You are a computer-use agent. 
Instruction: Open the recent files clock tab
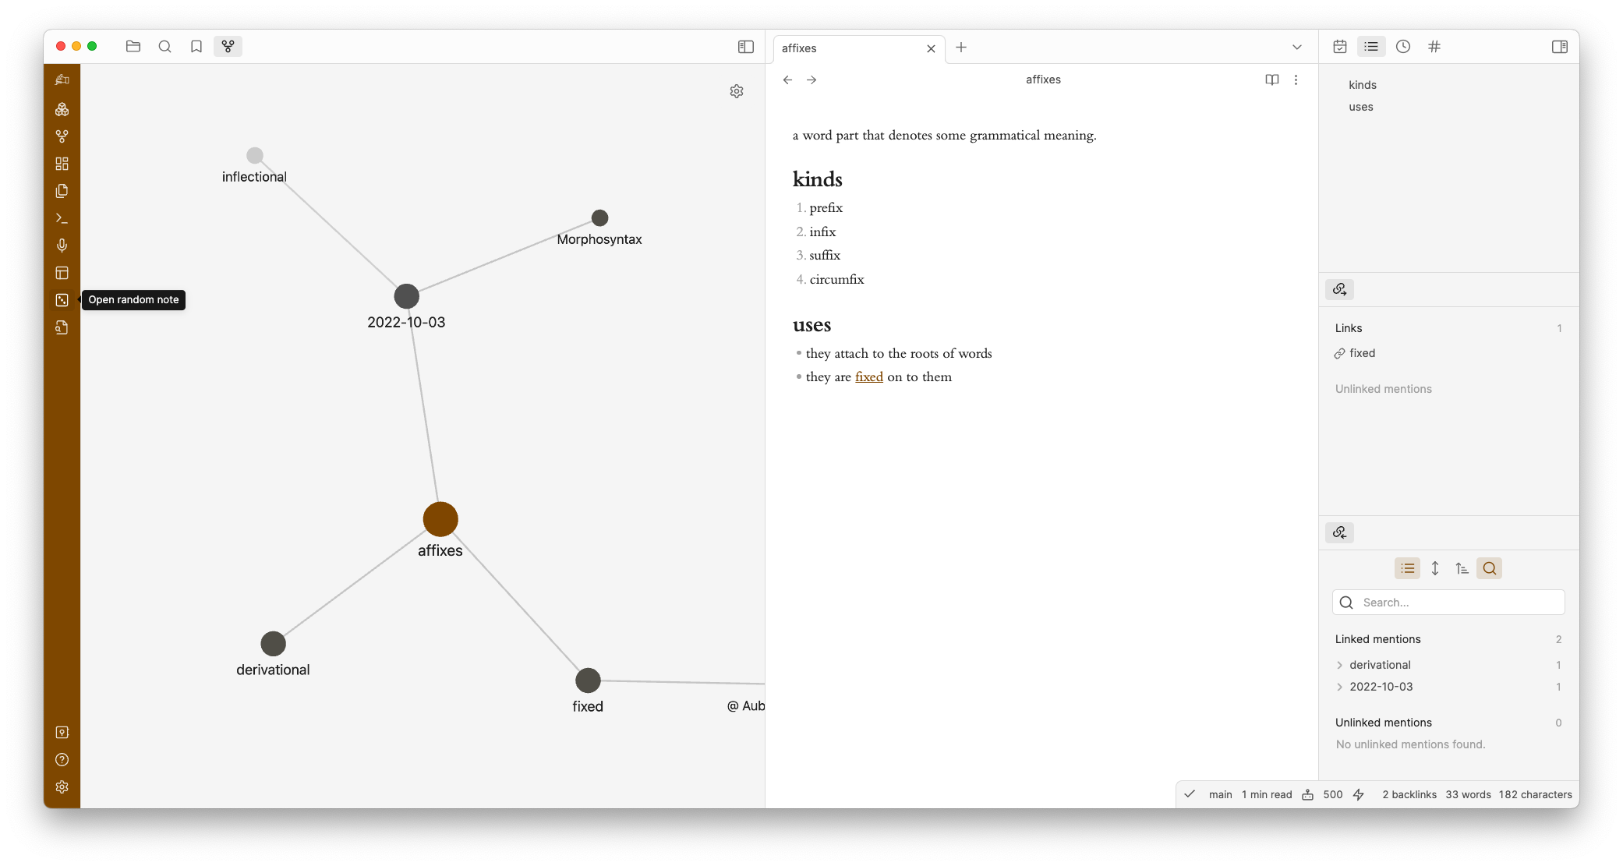pos(1403,47)
